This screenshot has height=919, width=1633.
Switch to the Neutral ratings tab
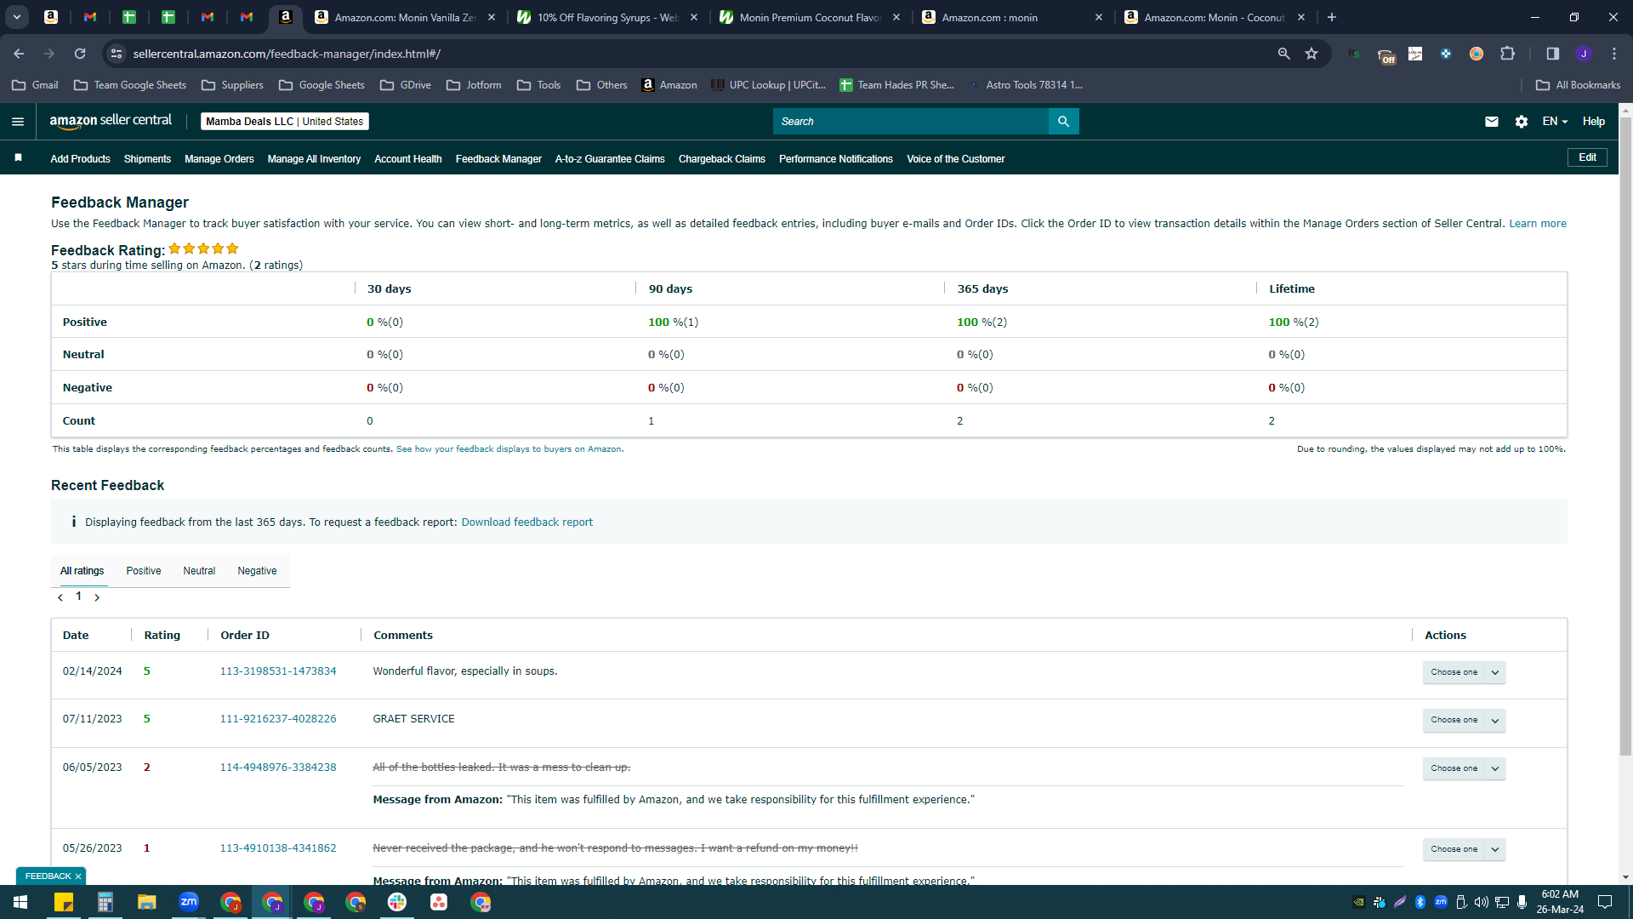click(199, 571)
